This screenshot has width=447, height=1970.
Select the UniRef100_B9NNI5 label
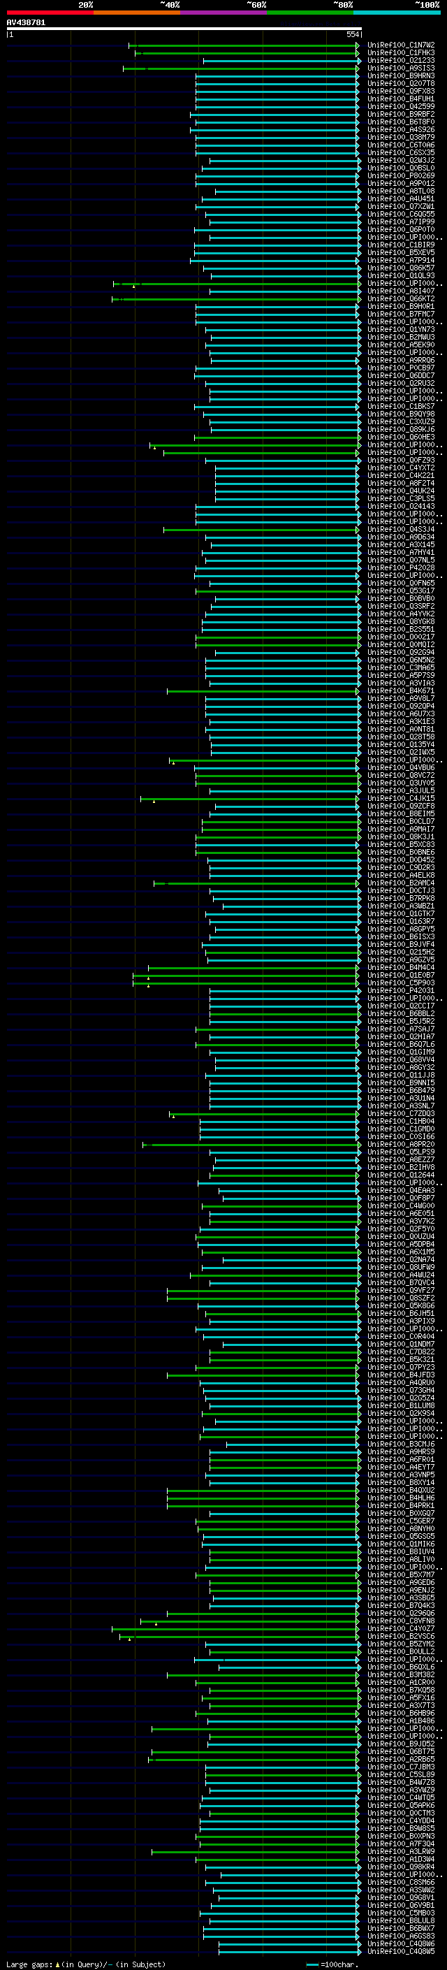[x=400, y=1083]
